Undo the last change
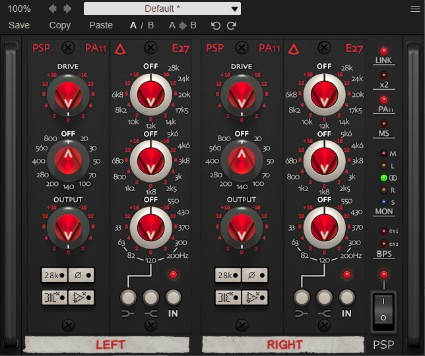The image size is (425, 356). (x=216, y=26)
